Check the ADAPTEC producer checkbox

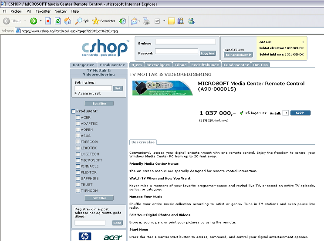[x=78, y=124]
